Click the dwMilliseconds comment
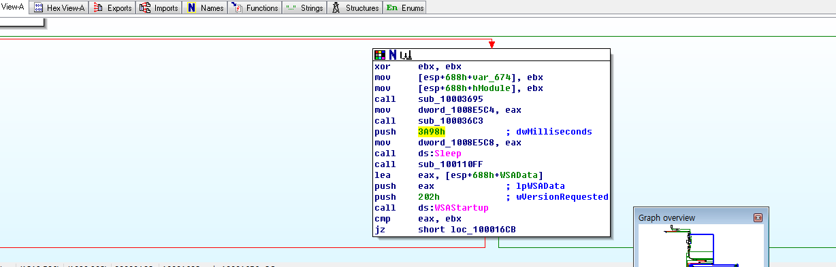The width and height of the screenshot is (836, 267). pyautogui.click(x=554, y=132)
